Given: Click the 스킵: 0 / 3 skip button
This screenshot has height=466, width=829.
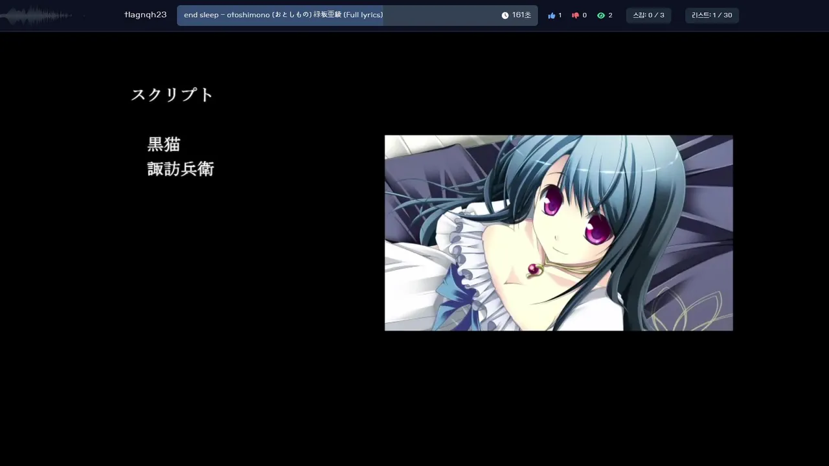Looking at the screenshot, I should [x=648, y=16].
